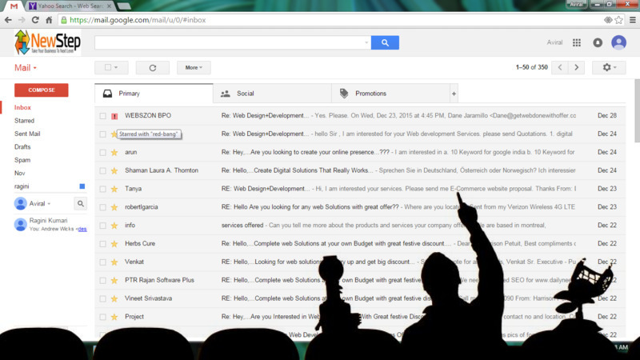Select the Shaman Laura A. Thornton checkbox
The width and height of the screenshot is (640, 360).
103,170
